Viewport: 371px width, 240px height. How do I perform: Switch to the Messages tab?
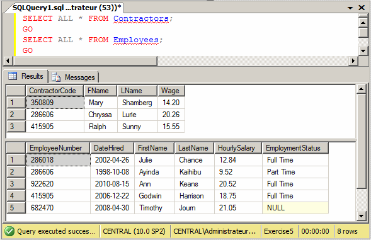pyautogui.click(x=73, y=77)
